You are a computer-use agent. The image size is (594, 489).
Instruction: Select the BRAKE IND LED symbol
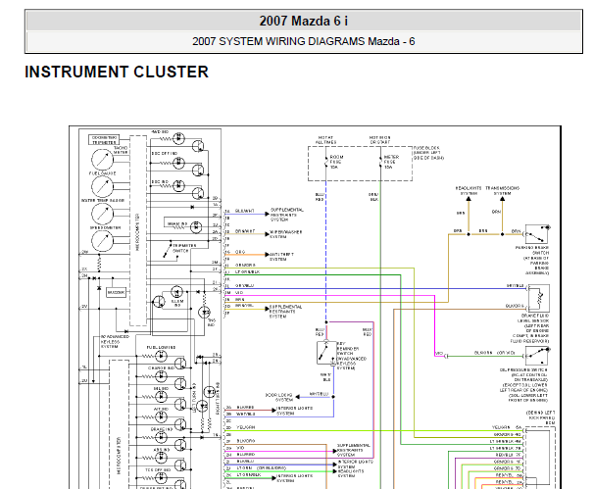point(161,437)
